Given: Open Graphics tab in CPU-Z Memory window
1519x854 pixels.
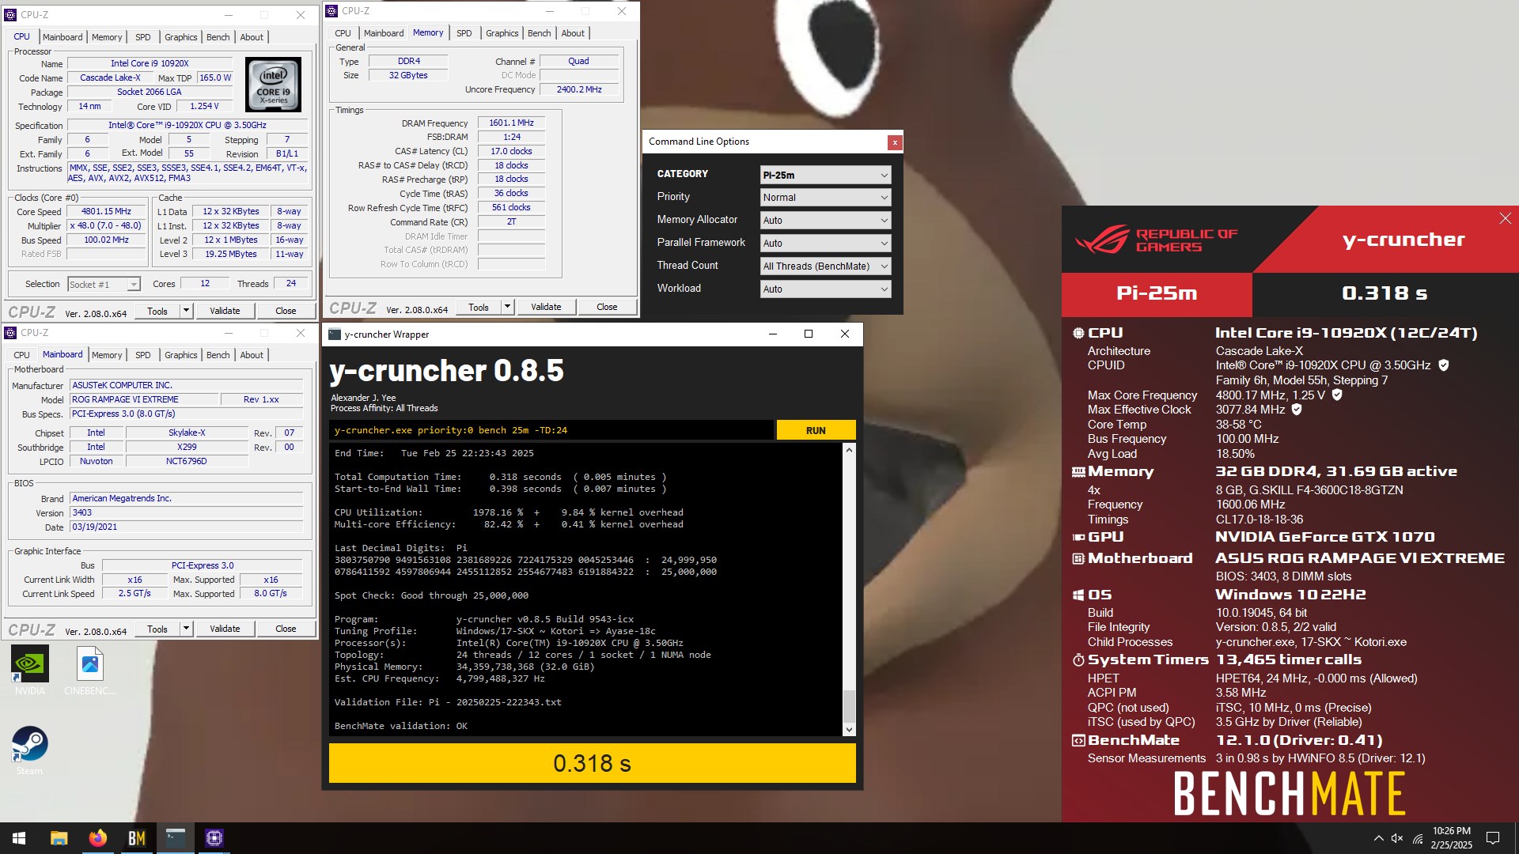Looking at the screenshot, I should click(x=502, y=33).
